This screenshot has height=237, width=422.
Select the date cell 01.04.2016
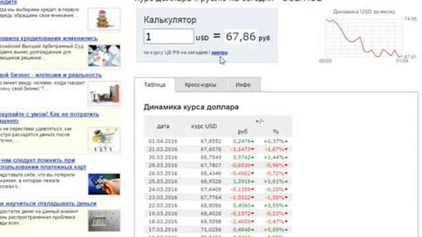pos(163,141)
